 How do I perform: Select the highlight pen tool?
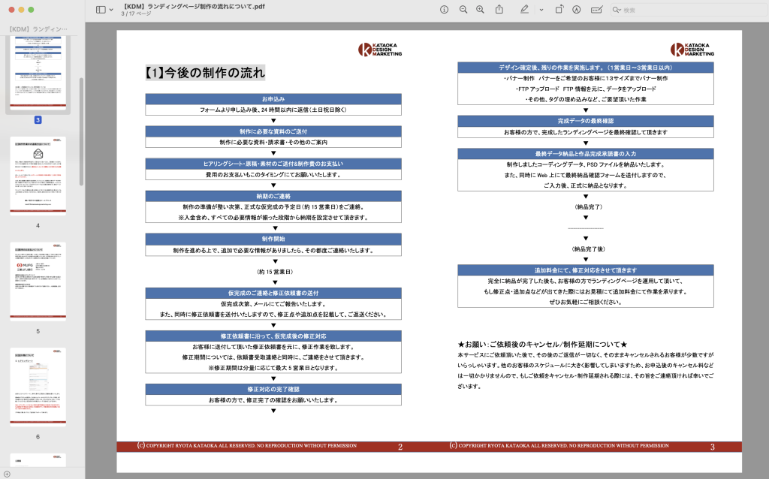pyautogui.click(x=523, y=10)
